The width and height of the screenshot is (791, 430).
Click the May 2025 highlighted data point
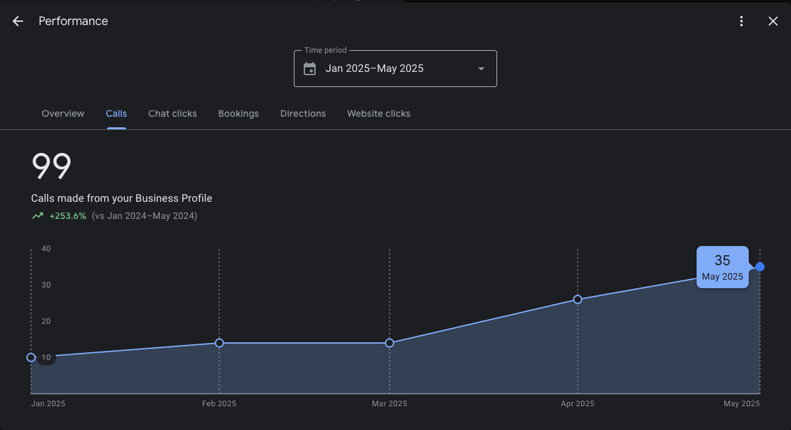tap(760, 266)
